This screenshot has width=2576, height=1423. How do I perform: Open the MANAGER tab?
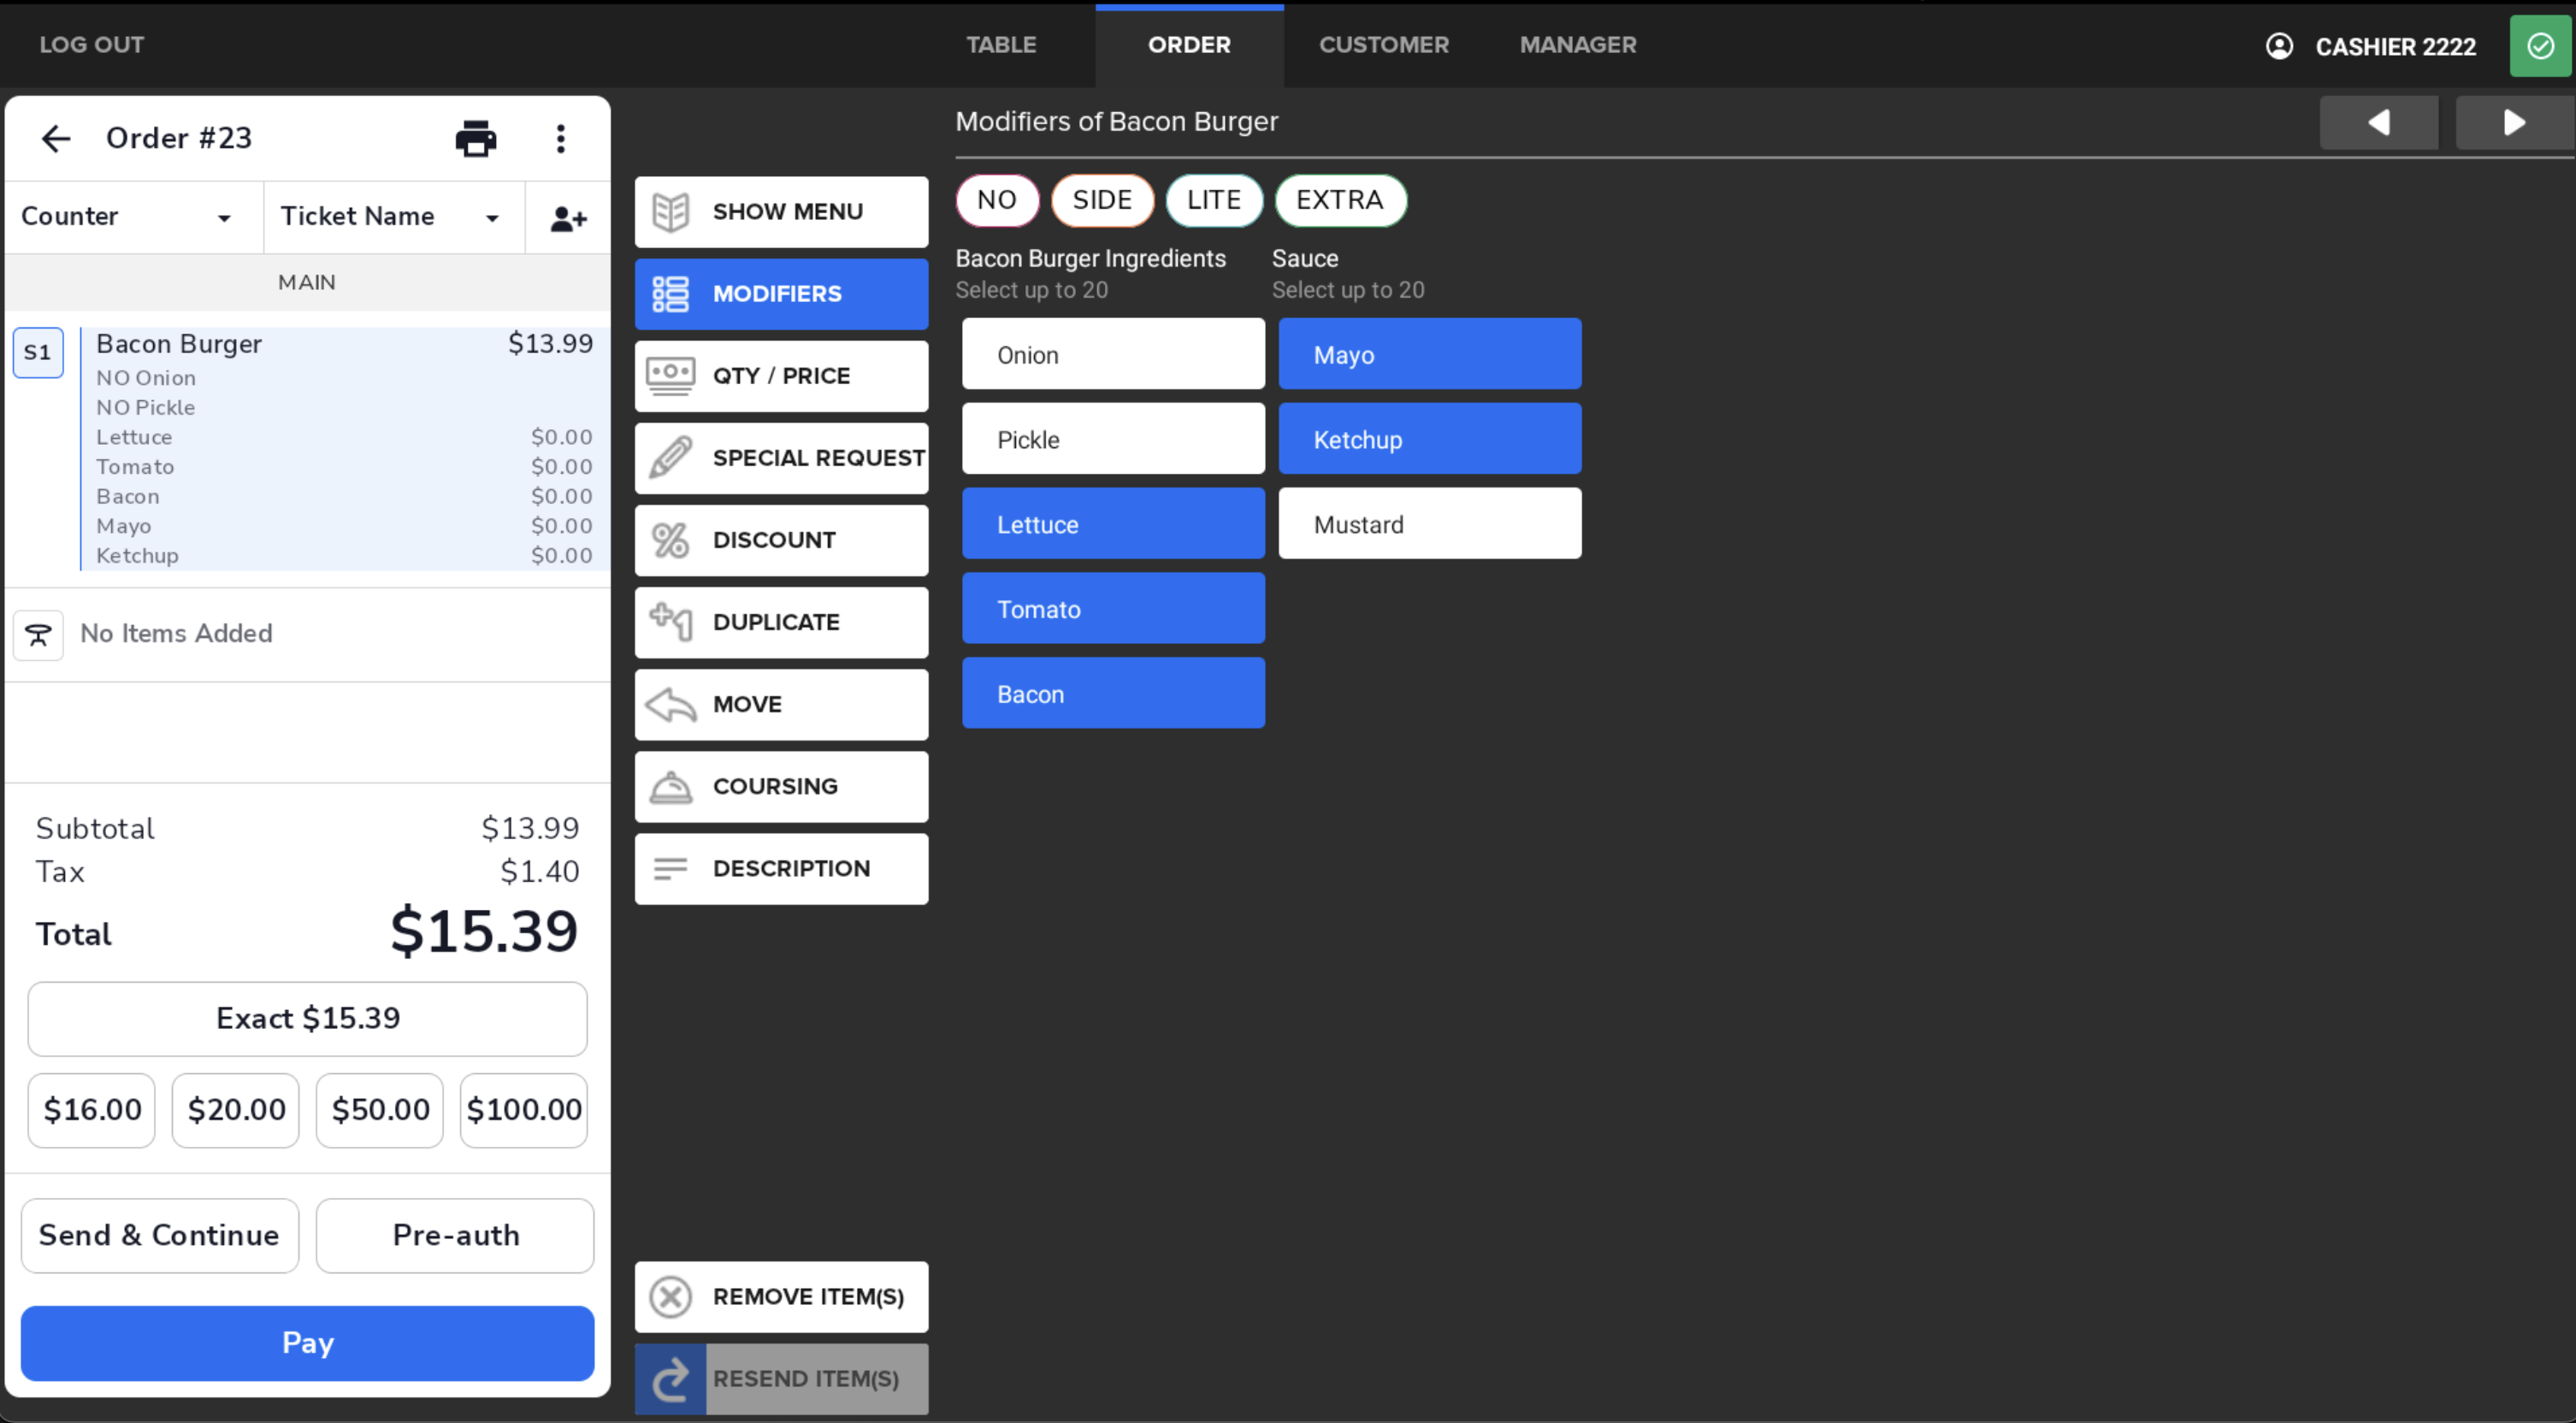1577,44
